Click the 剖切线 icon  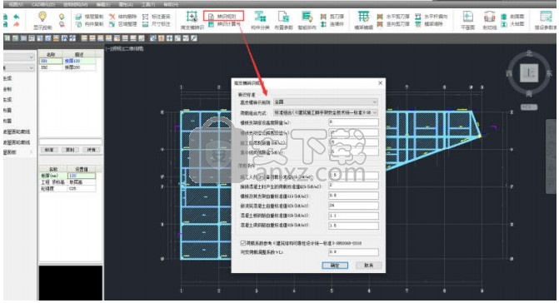pyautogui.click(x=490, y=17)
